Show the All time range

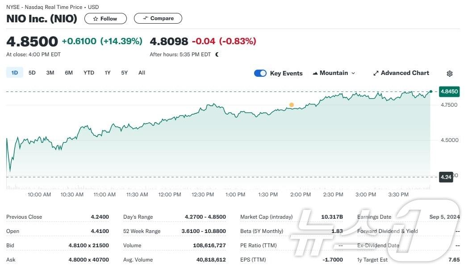(x=142, y=73)
